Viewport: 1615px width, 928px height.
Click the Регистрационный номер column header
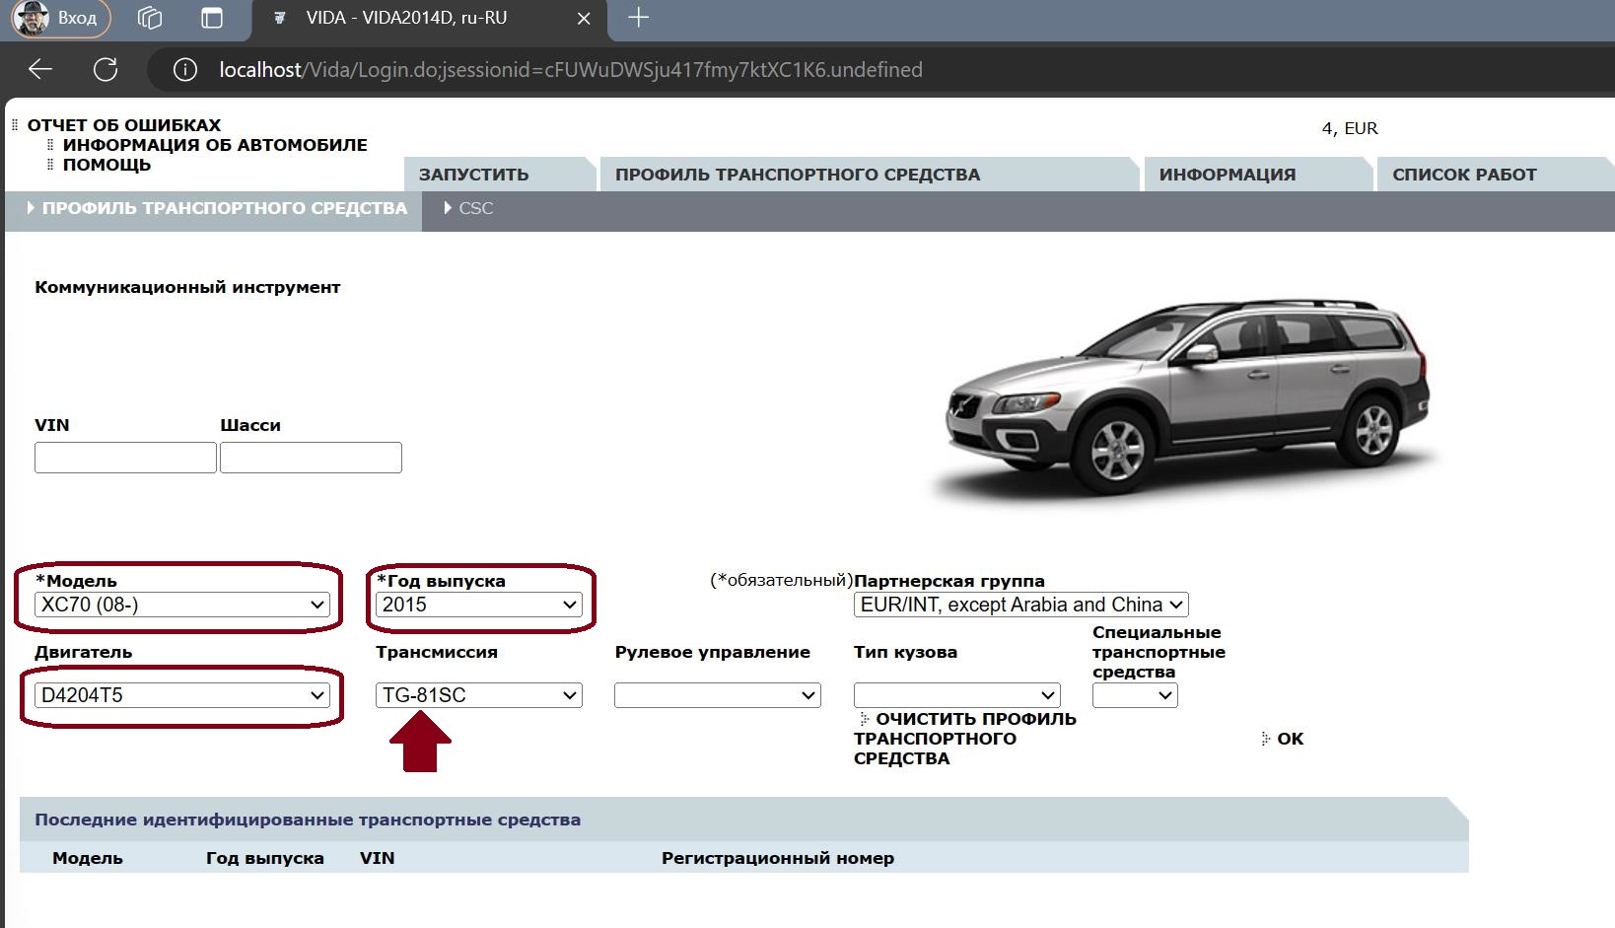(x=778, y=858)
